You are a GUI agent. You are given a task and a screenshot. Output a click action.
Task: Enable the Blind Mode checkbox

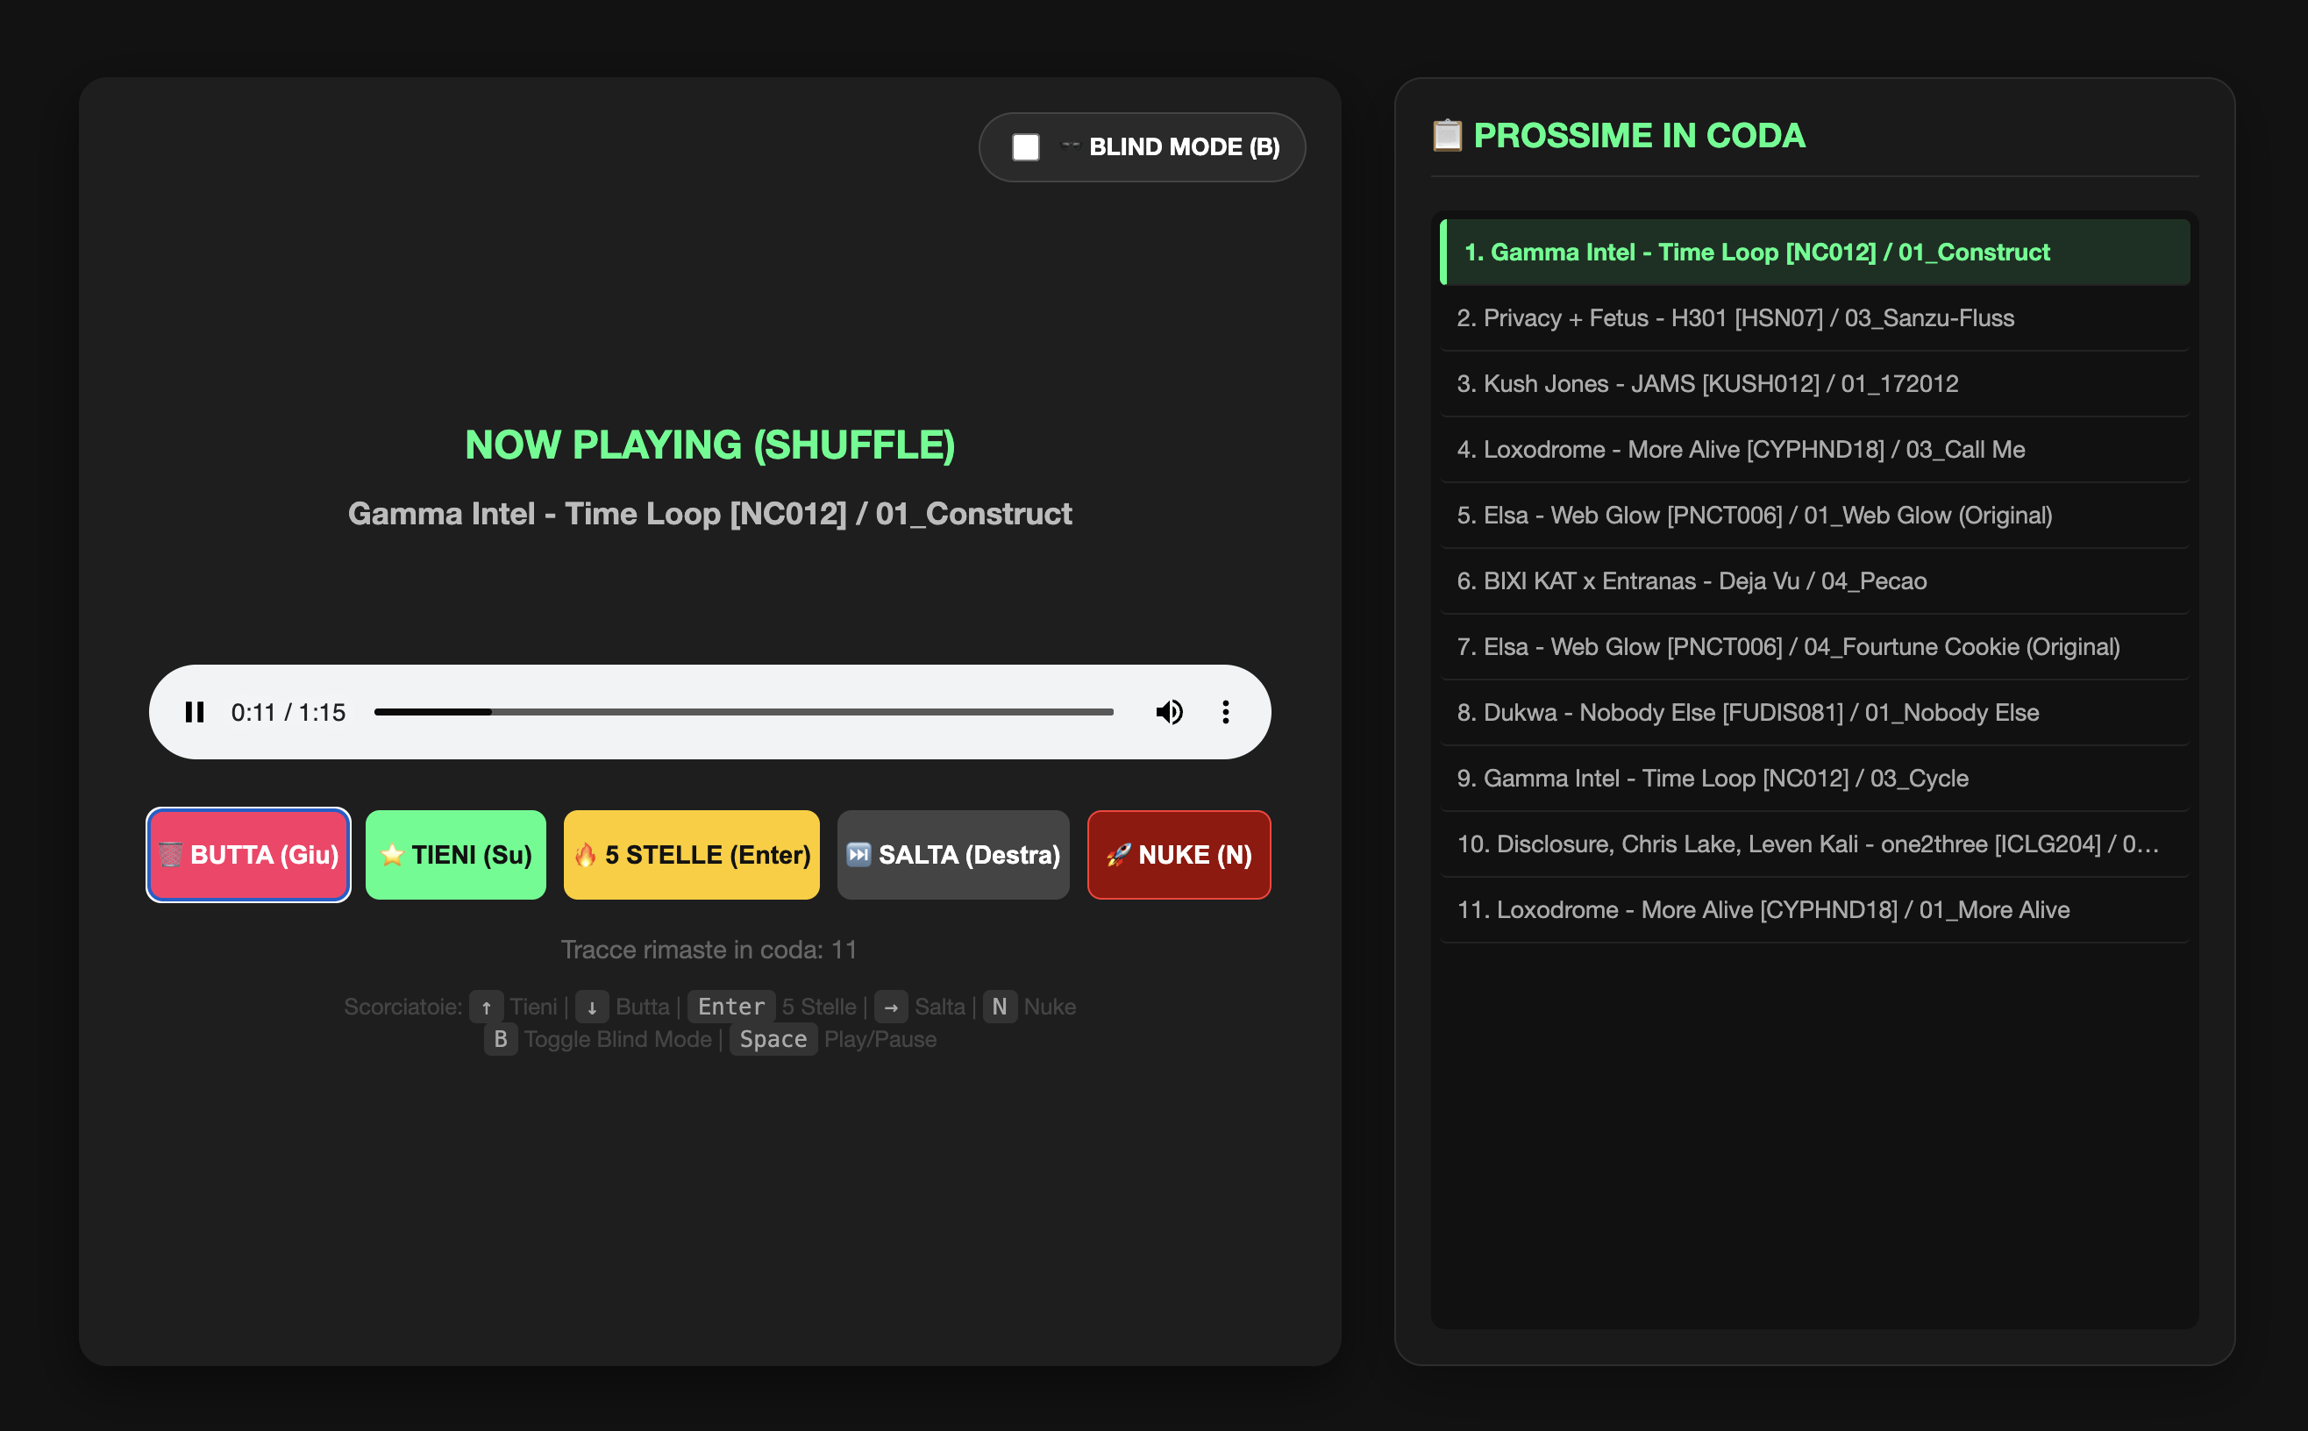1026,146
